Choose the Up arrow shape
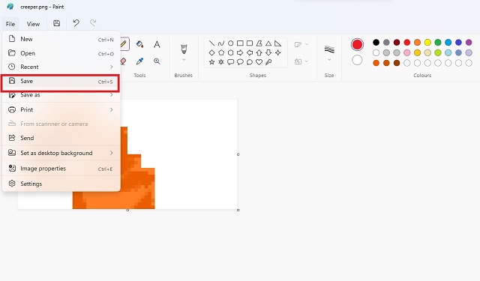480x281 pixels. pos(259,52)
